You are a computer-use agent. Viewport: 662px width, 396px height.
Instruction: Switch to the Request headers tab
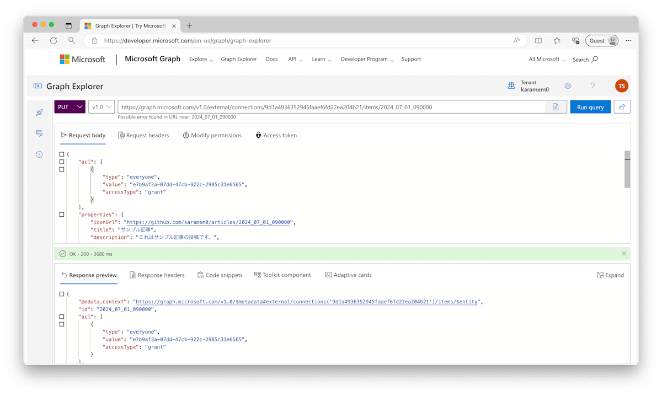point(143,135)
